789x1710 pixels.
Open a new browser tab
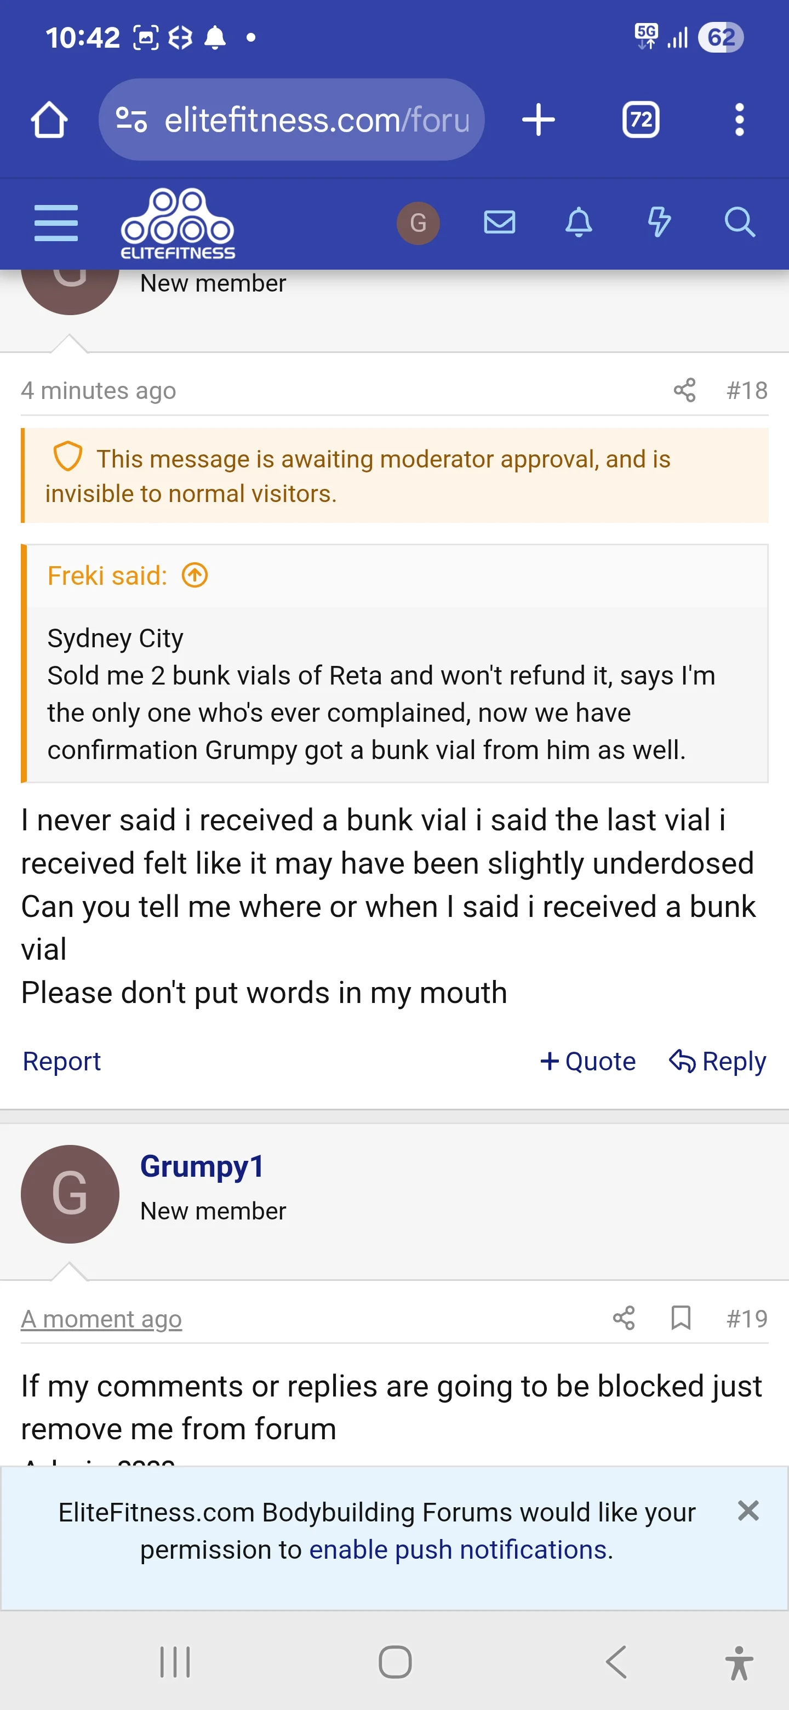pos(538,120)
